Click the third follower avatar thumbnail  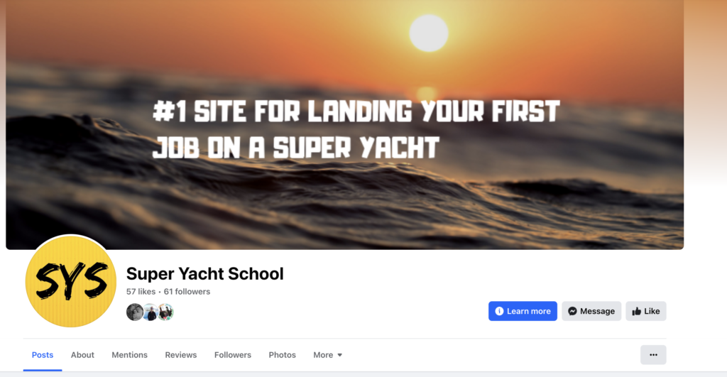coord(165,312)
